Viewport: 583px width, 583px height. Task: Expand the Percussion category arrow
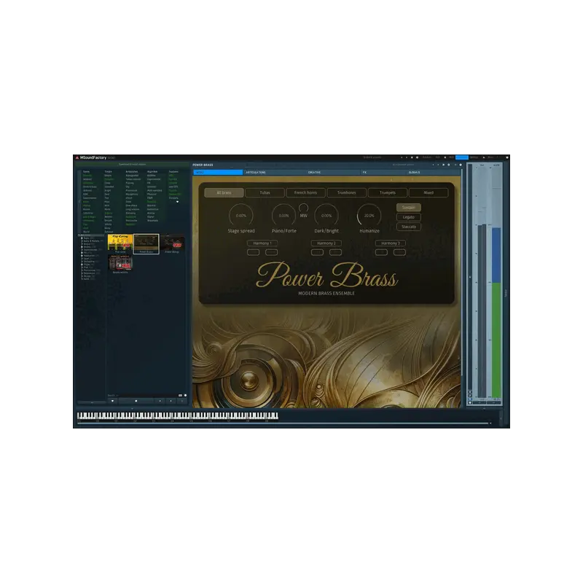82,270
